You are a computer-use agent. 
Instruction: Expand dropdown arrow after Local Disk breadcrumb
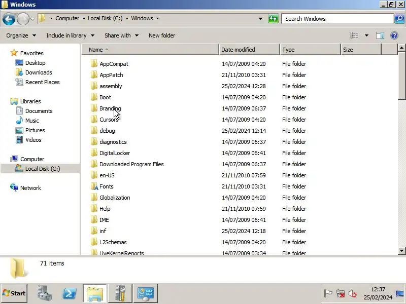click(127, 18)
